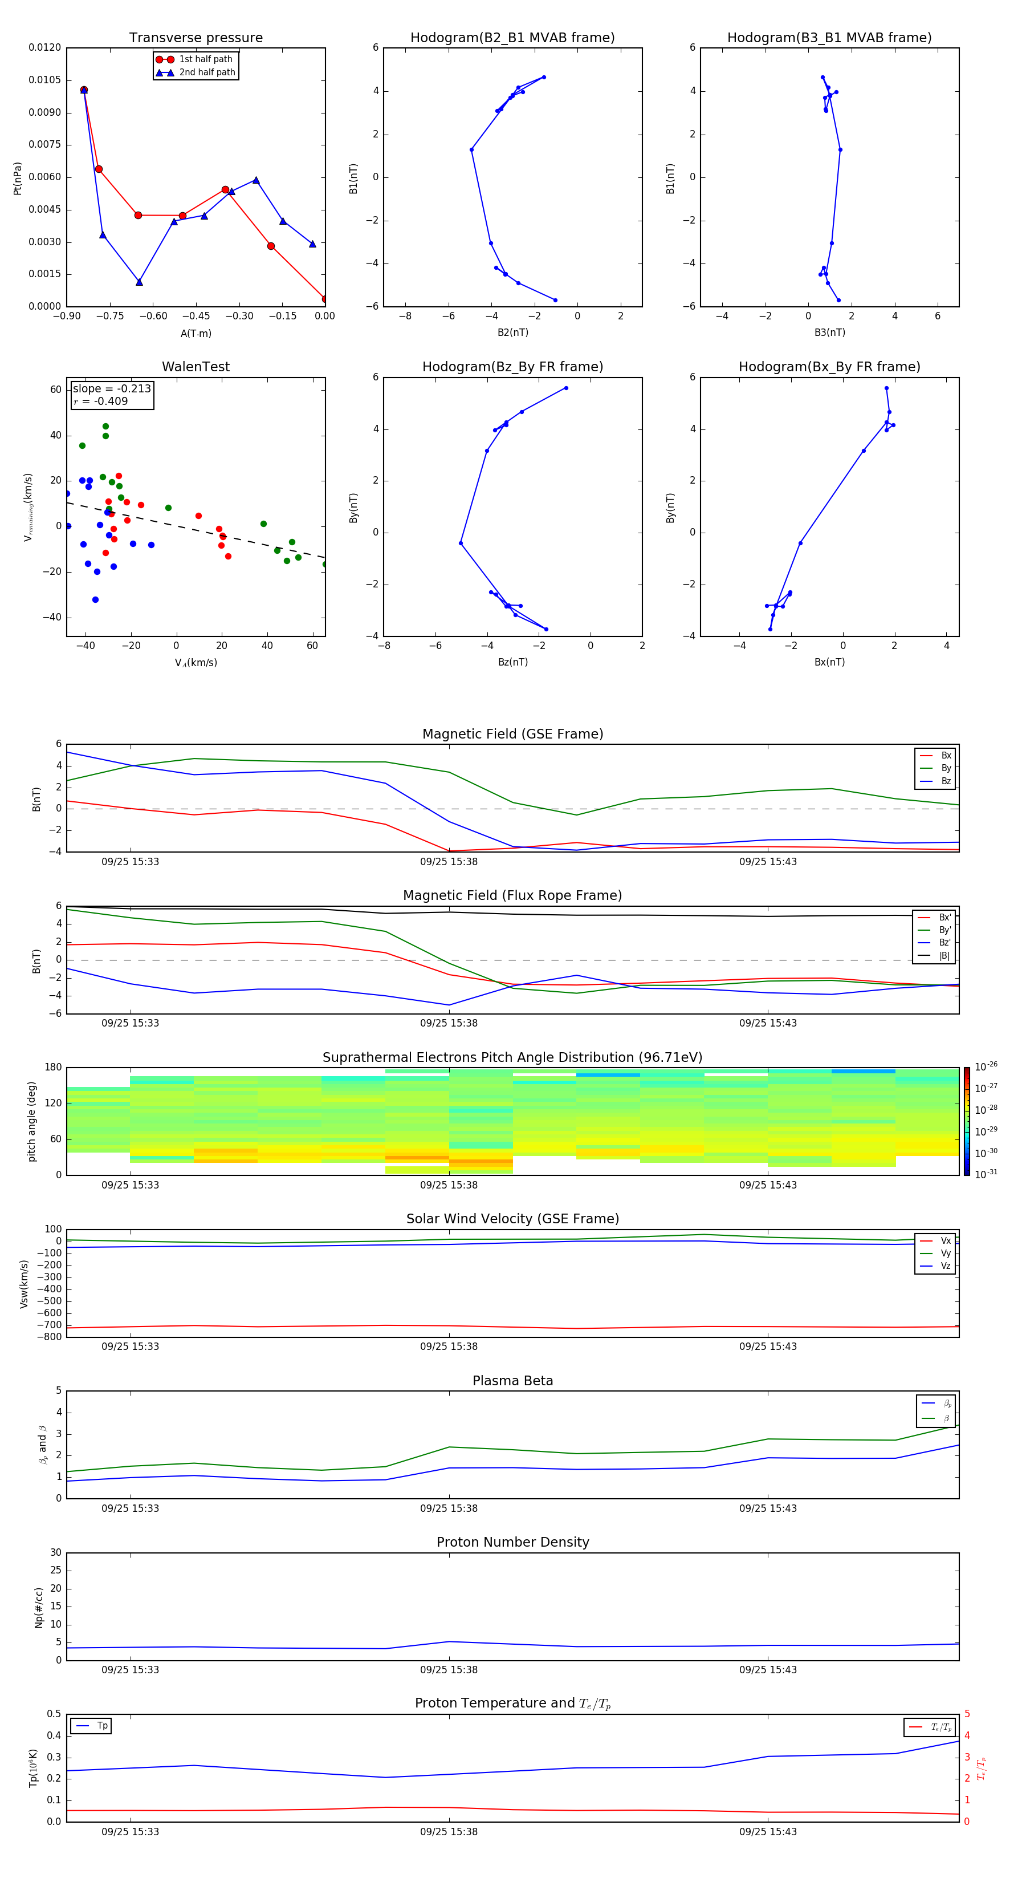
Task: Click the By legend entry in GSE magnetic field plot
Action: click(x=935, y=768)
